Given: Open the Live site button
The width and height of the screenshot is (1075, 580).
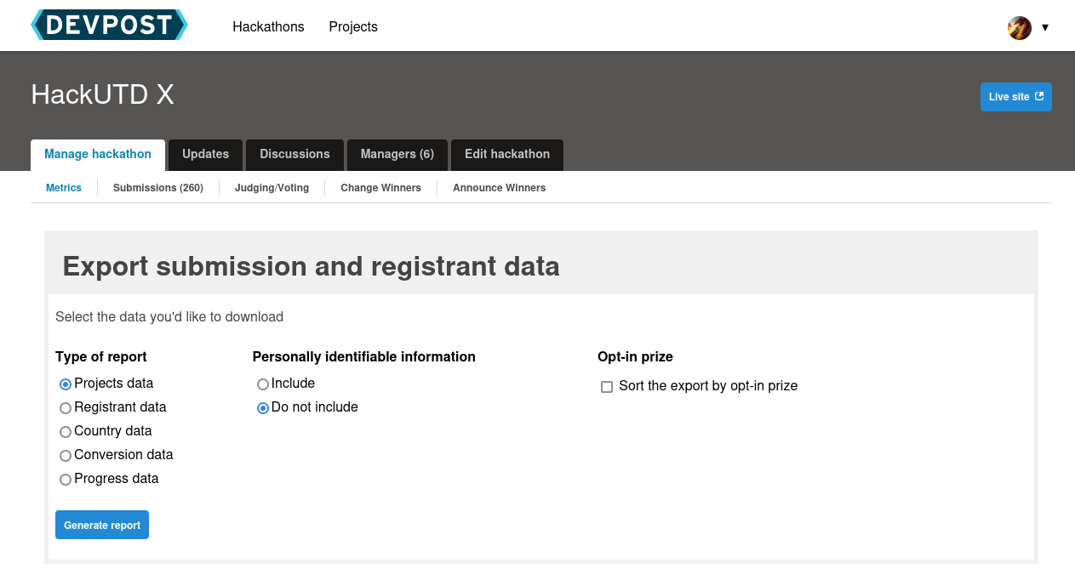Looking at the screenshot, I should [x=1016, y=97].
